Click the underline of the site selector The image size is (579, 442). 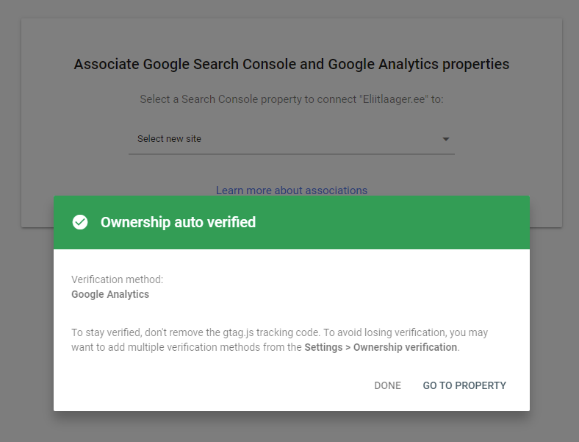(291, 154)
